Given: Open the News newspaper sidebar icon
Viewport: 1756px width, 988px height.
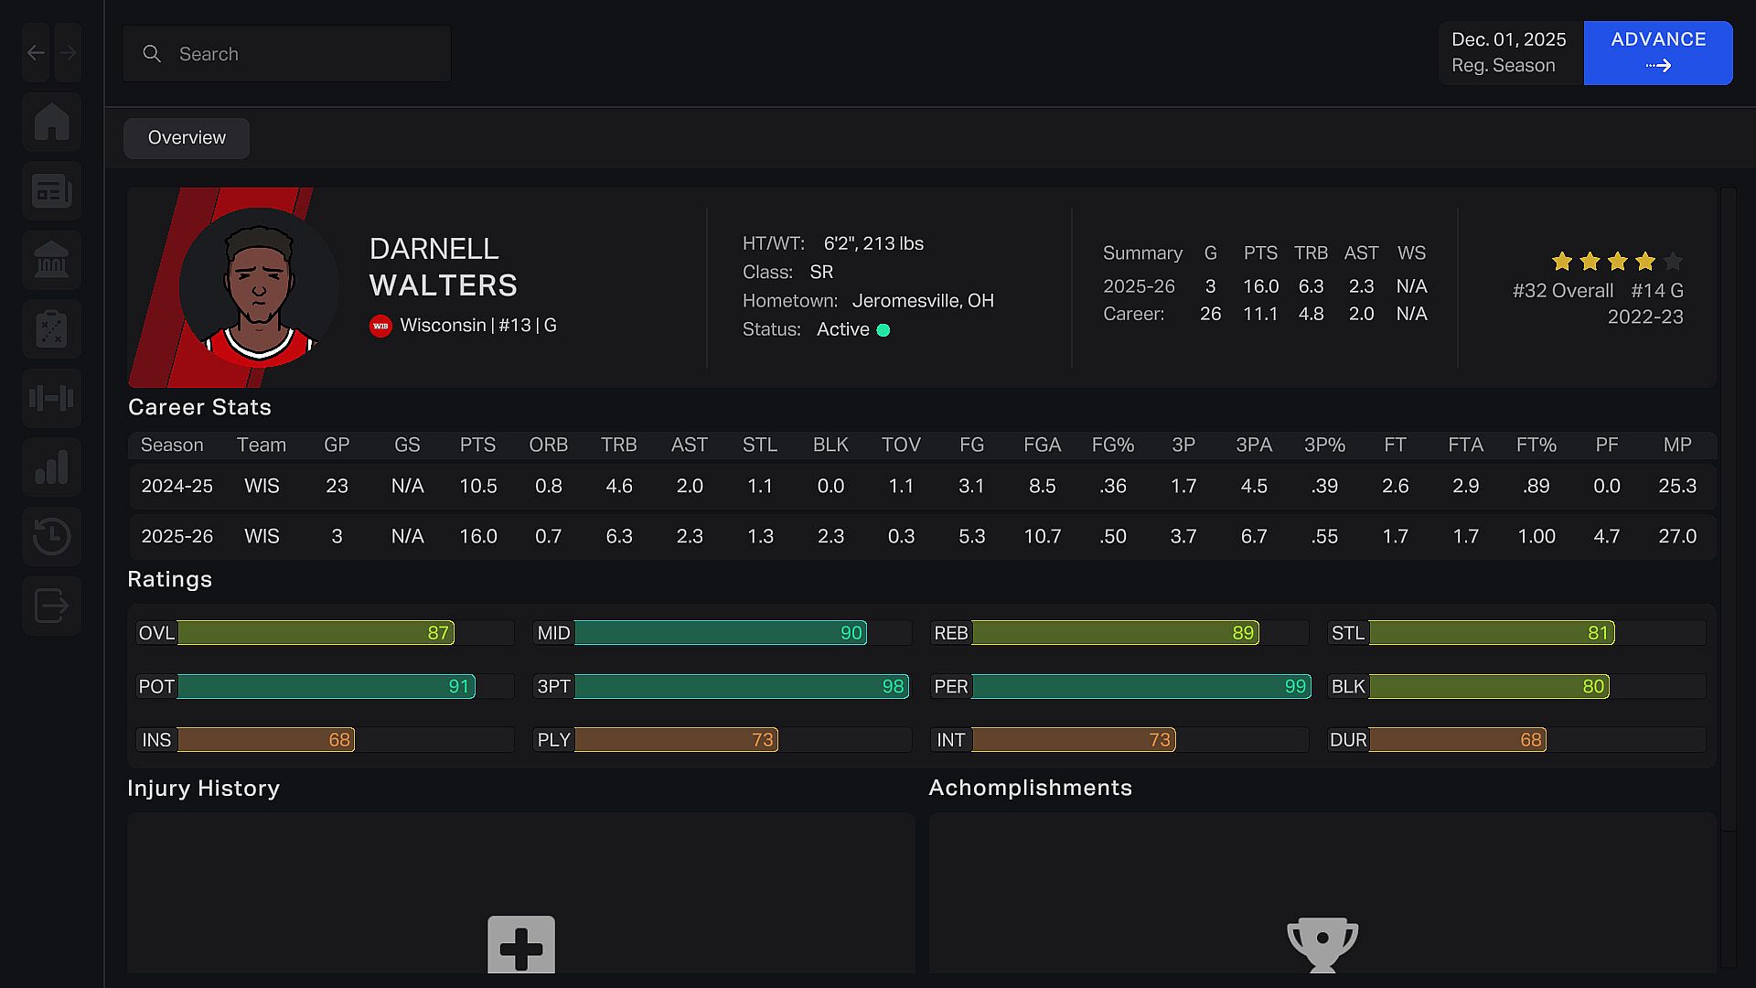Looking at the screenshot, I should pyautogui.click(x=52, y=191).
